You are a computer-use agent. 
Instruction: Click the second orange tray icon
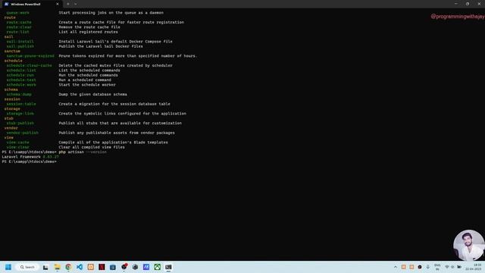point(411,267)
